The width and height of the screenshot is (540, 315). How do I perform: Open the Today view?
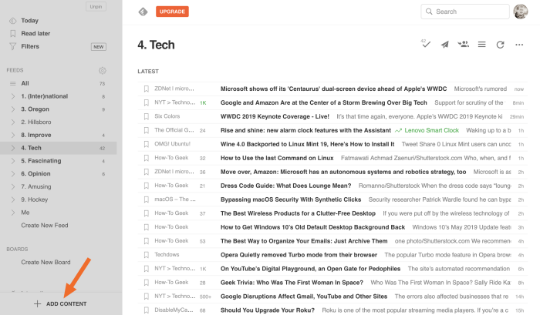click(x=29, y=21)
